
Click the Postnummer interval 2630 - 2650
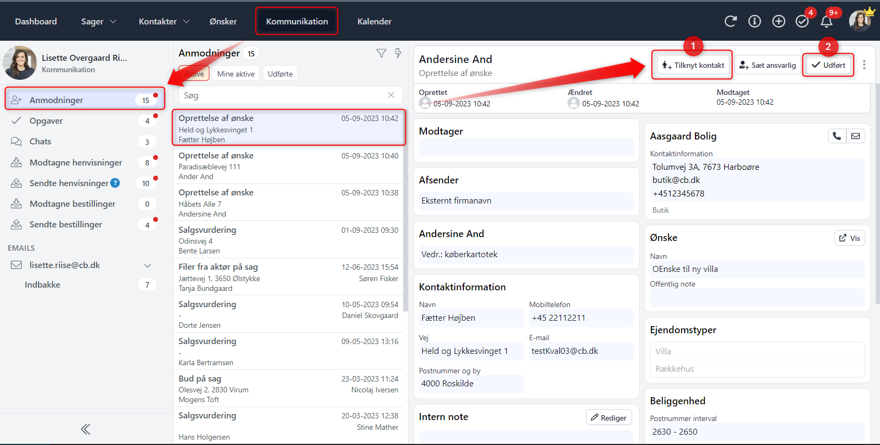click(x=757, y=432)
